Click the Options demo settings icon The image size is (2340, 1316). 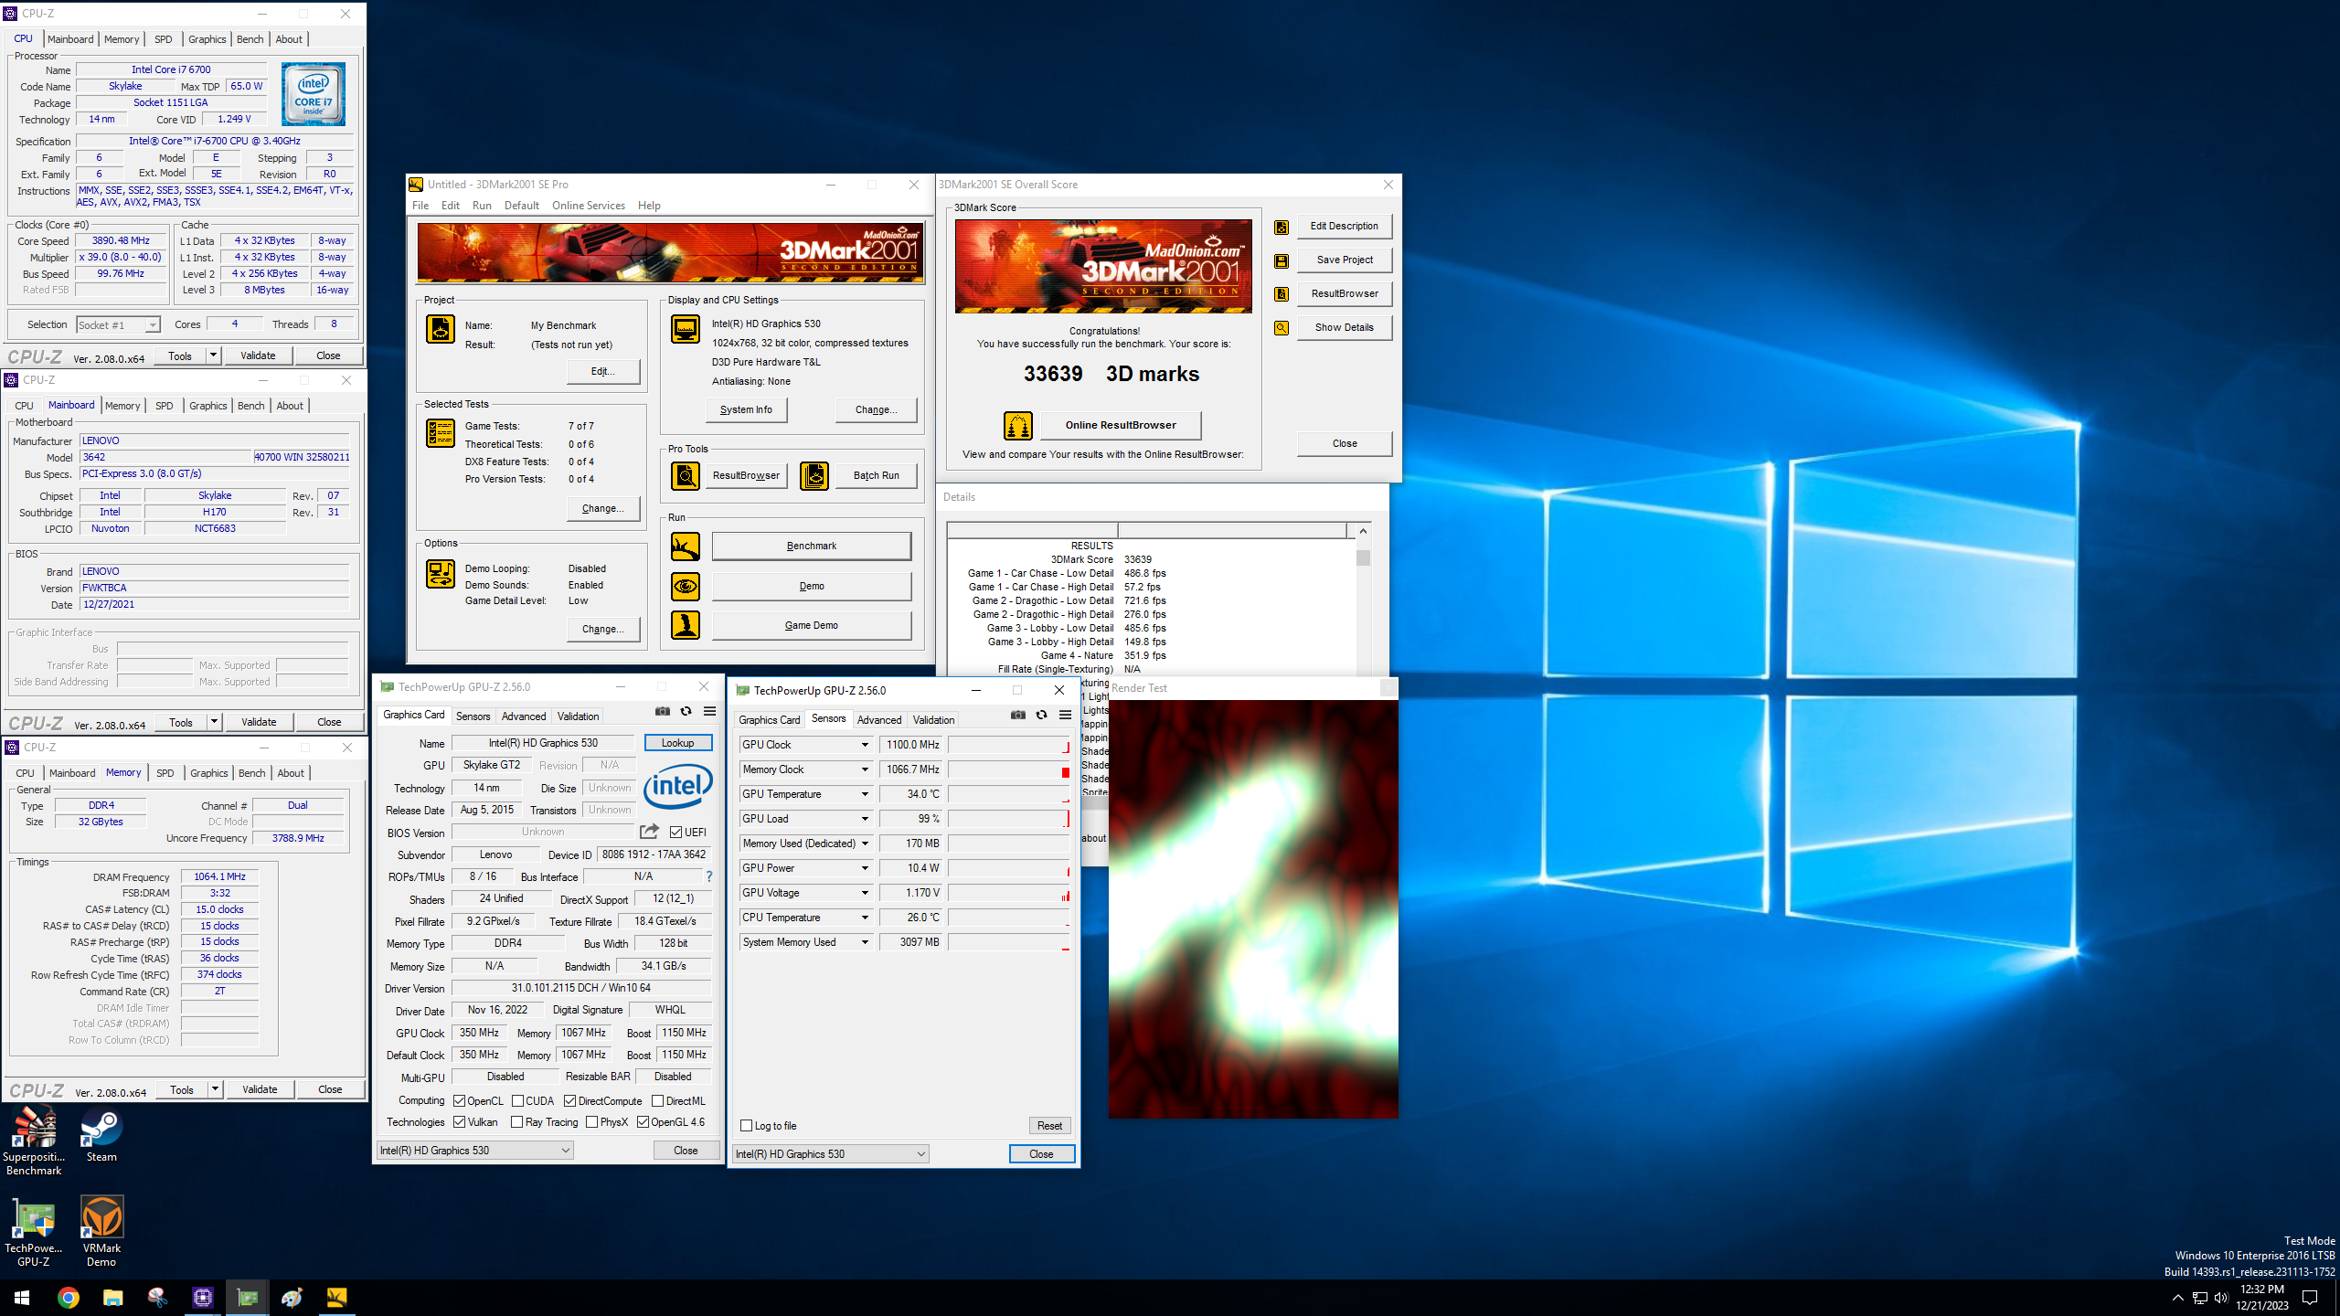(441, 574)
